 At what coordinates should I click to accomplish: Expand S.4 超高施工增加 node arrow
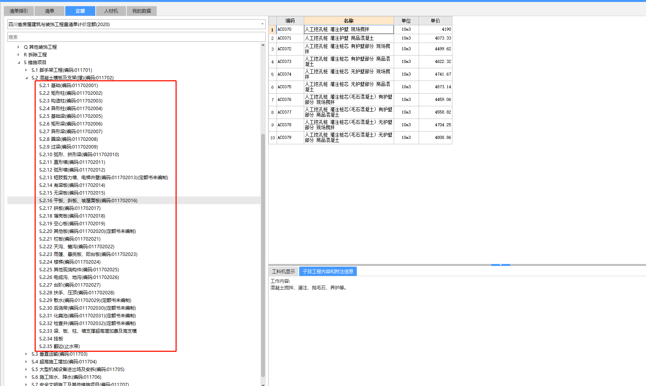26,362
